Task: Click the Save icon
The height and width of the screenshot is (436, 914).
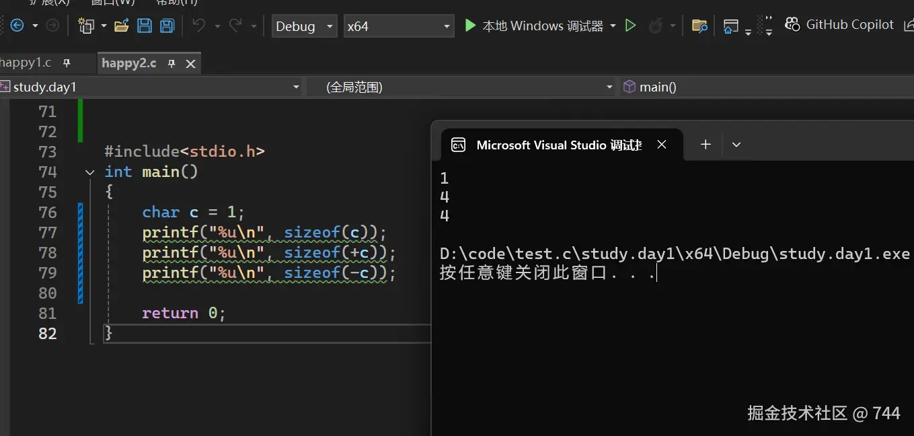Action: [144, 26]
